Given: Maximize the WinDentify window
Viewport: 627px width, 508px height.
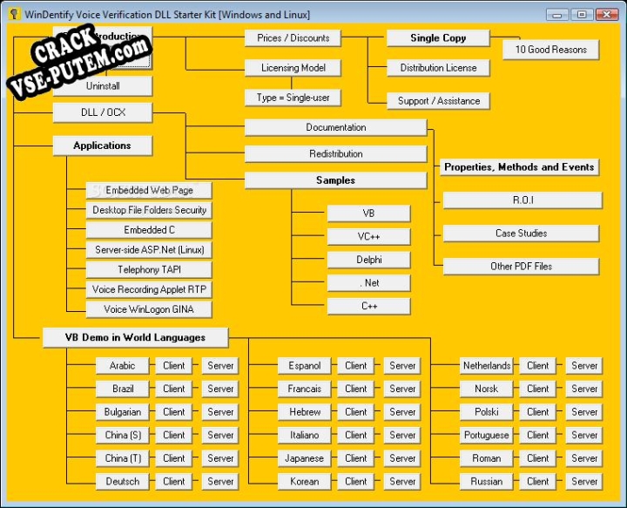Looking at the screenshot, I should point(582,15).
